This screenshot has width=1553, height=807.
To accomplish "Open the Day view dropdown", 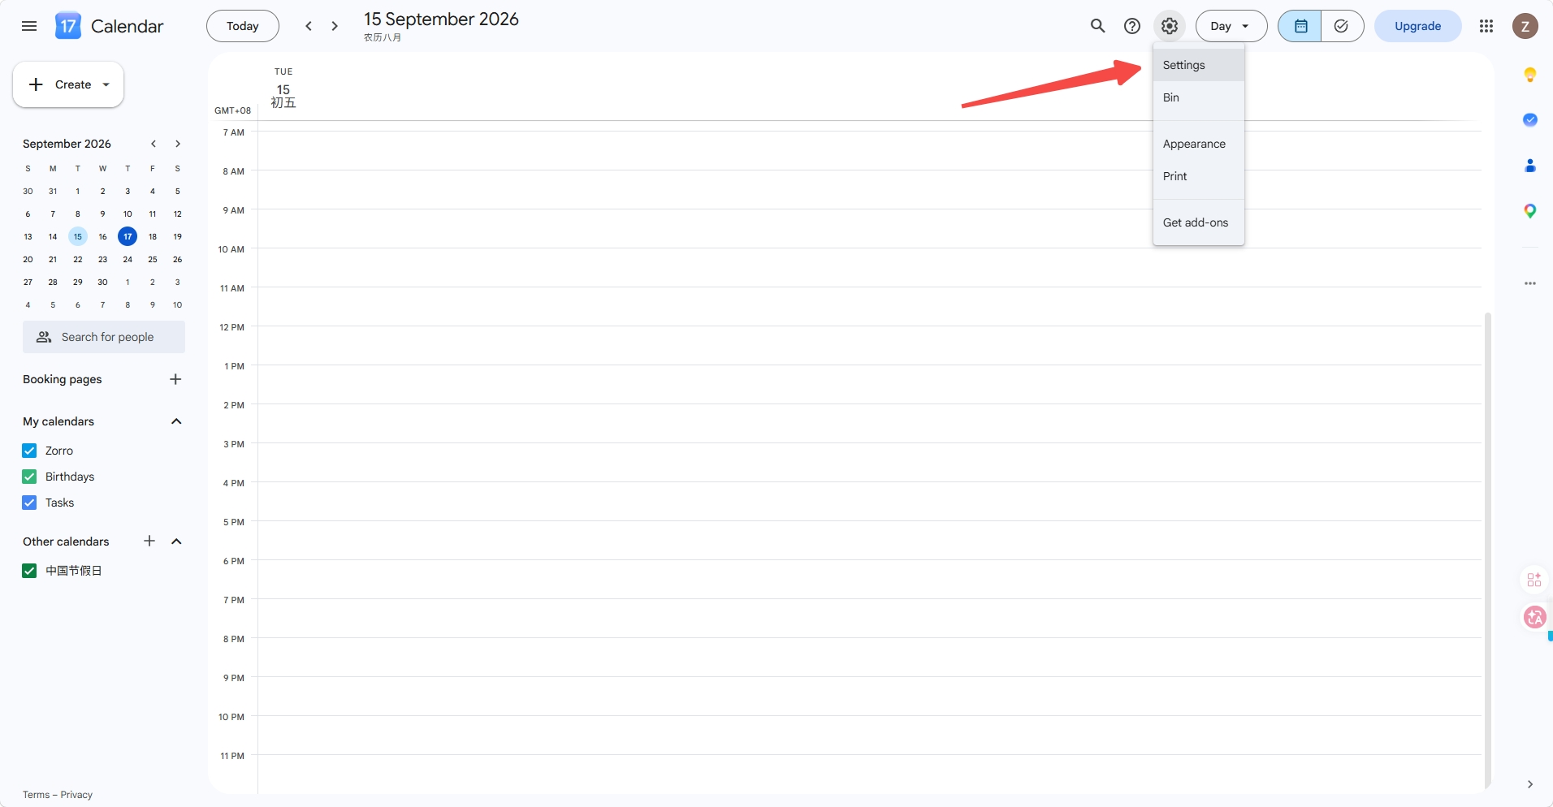I will tap(1231, 26).
